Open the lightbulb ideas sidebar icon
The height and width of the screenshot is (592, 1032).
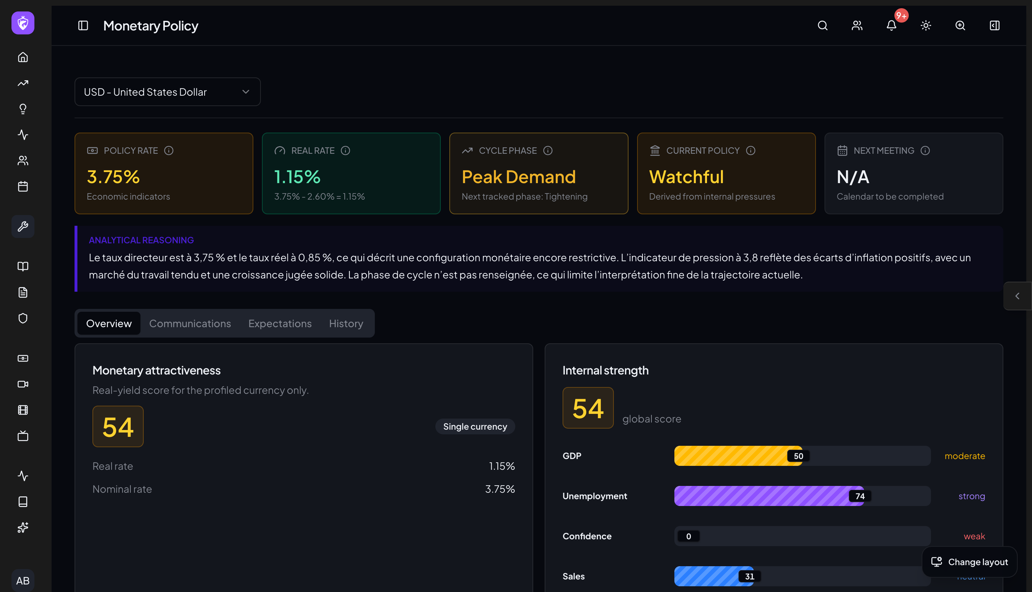point(23,109)
